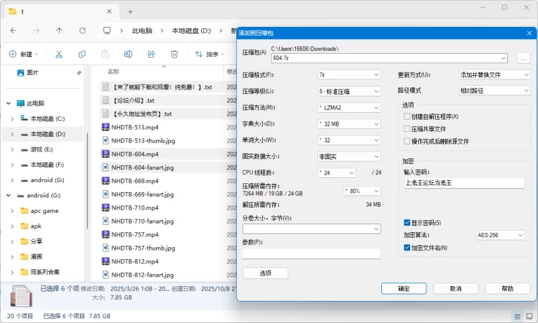This screenshot has height=323, width=538.
Task: Open the 加密算法 AES-256 dropdown
Action: pos(500,235)
